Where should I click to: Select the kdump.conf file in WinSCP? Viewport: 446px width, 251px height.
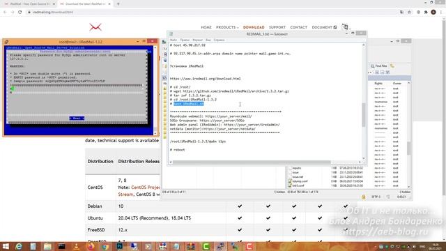click(x=300, y=181)
